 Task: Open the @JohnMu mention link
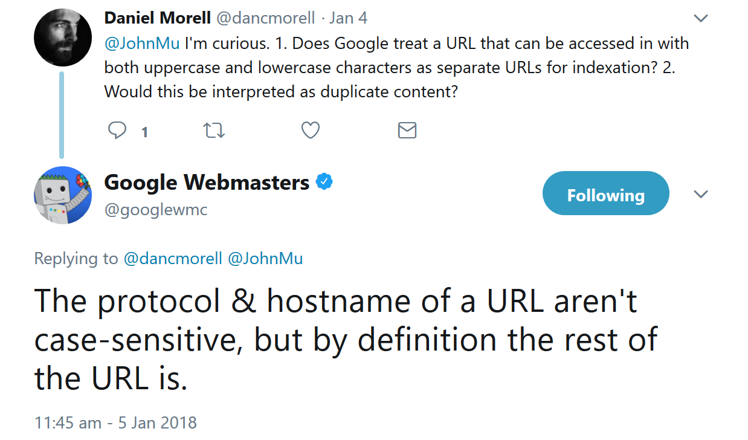pos(140,44)
